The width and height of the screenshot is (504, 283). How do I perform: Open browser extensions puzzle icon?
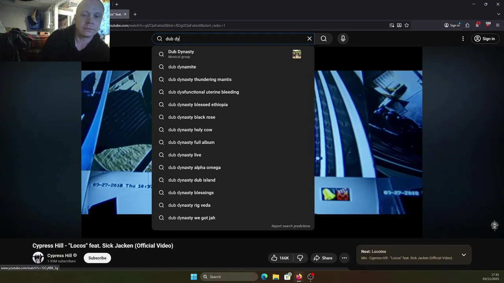(467, 25)
